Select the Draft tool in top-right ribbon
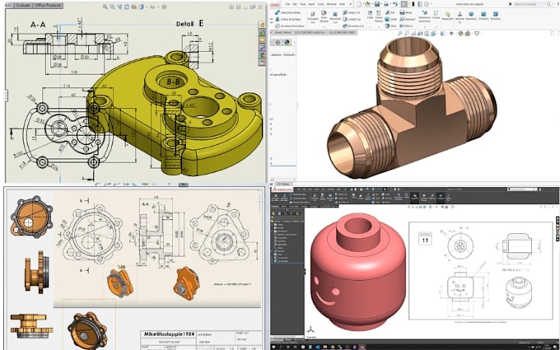Image resolution: width=560 pixels, height=350 pixels. (x=390, y=19)
